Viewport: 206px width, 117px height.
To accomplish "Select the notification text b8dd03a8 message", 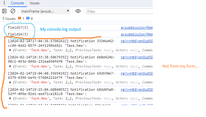I will coord(61,92).
